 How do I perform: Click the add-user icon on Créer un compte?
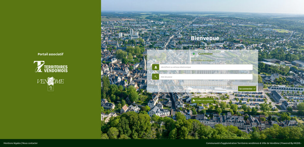tap(194, 100)
